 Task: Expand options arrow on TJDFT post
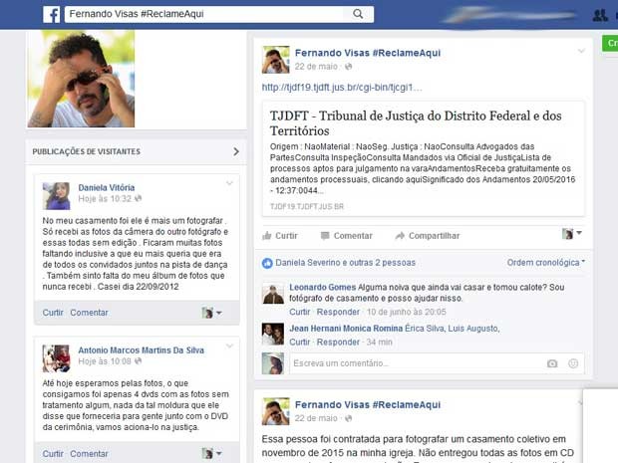[x=581, y=51]
